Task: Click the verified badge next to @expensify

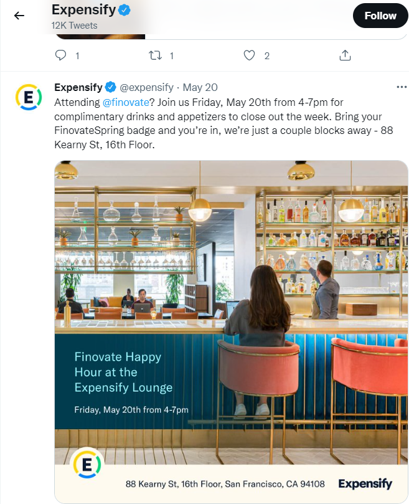Action: (x=111, y=87)
